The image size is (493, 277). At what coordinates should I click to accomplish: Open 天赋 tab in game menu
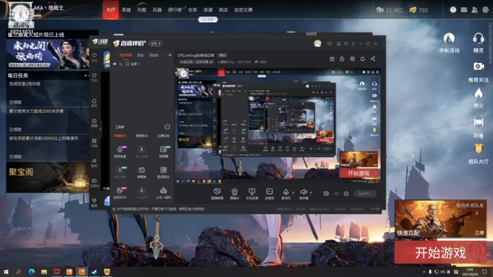click(x=142, y=10)
